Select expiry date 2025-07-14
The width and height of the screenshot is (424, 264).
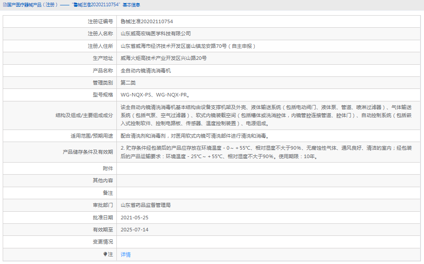[x=134, y=230]
